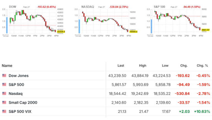
Task: Open the S&P 500 index link
Action: (x=16, y=85)
